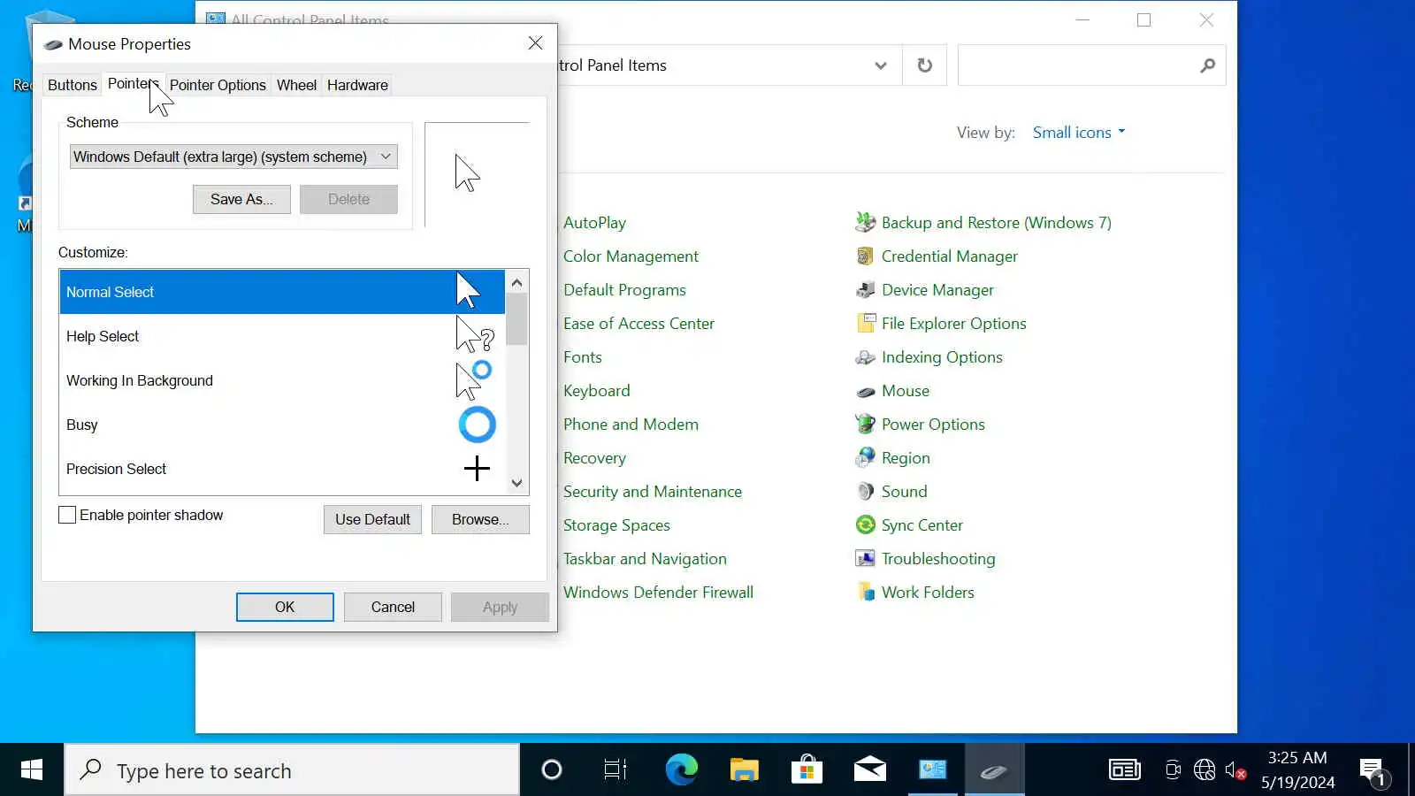
Task: Close the Mouse Properties dialog
Action: [x=535, y=43]
